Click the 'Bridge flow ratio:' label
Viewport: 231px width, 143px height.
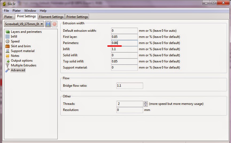point(75,86)
